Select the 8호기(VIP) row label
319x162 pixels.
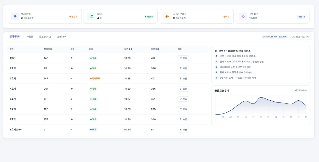16,130
